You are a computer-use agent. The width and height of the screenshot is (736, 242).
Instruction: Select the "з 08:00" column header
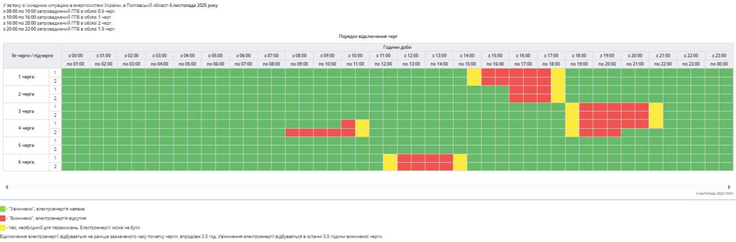coord(299,56)
